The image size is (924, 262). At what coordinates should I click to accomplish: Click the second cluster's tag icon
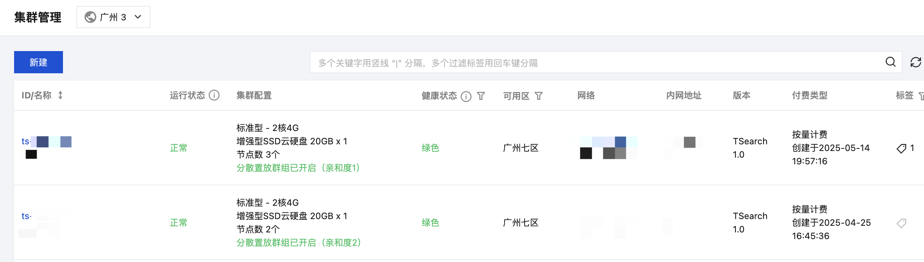coord(901,223)
